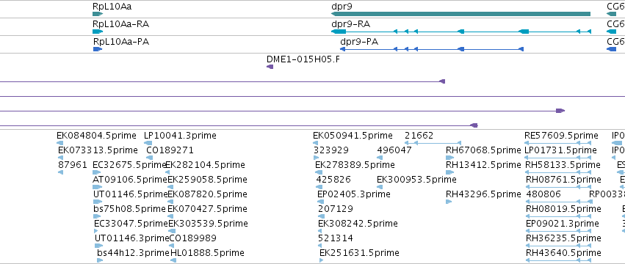Click the EK050941.5prime EST glyph
This screenshot has height=264, width=625.
point(316,143)
